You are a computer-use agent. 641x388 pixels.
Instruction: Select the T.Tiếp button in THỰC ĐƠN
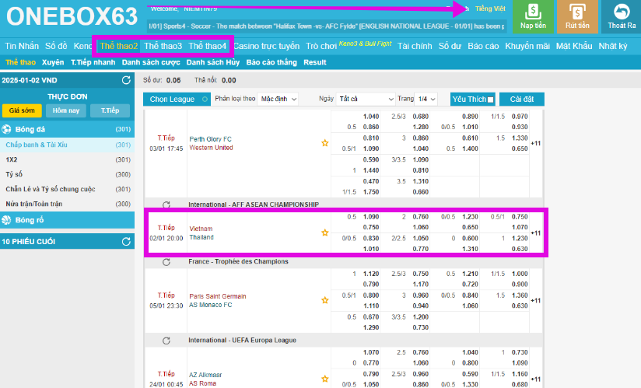110,110
